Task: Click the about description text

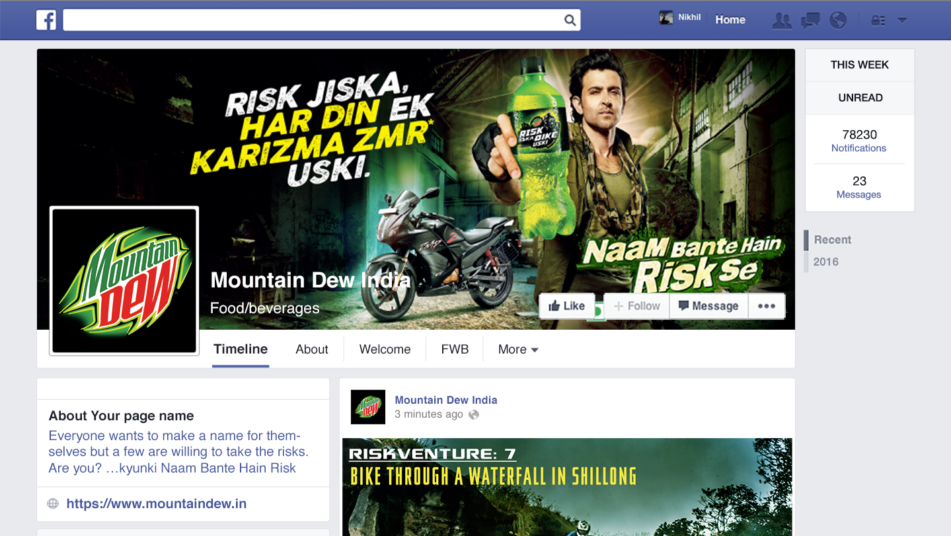Action: pyautogui.click(x=178, y=452)
